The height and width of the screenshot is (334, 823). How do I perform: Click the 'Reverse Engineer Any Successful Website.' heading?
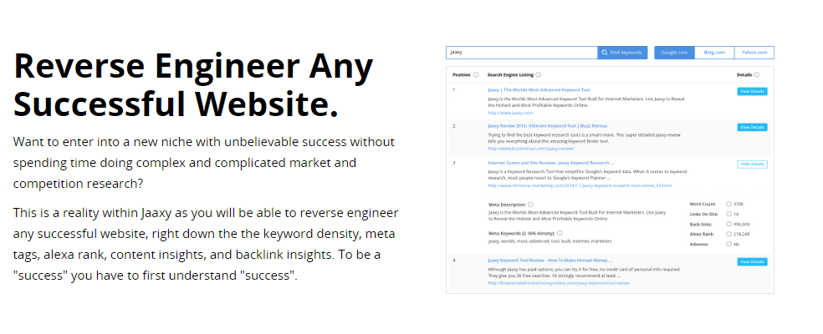click(x=193, y=85)
